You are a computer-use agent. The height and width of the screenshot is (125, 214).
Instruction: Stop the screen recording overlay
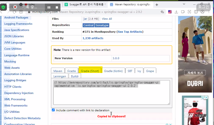coord(57,7)
